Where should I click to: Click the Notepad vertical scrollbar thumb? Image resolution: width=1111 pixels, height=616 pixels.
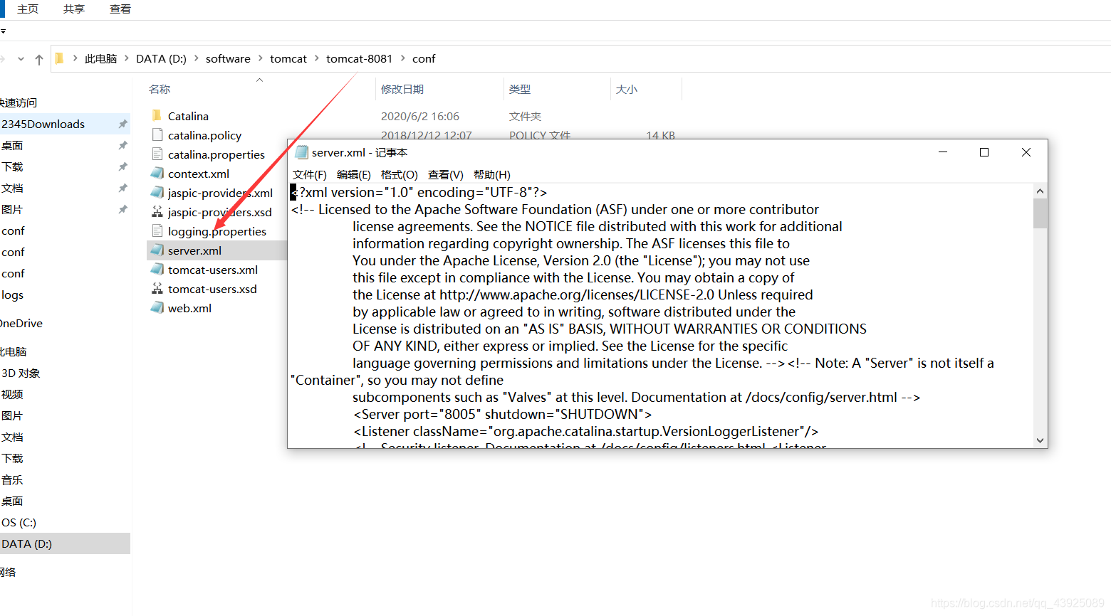[x=1040, y=213]
